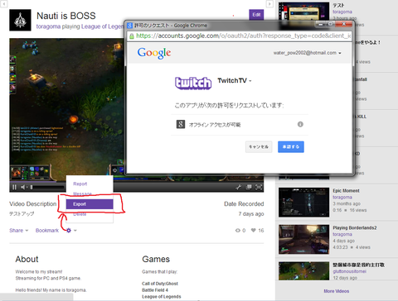Open Playing Borderlands2 video thumbnail
398x301 pixels.
pos(303,239)
